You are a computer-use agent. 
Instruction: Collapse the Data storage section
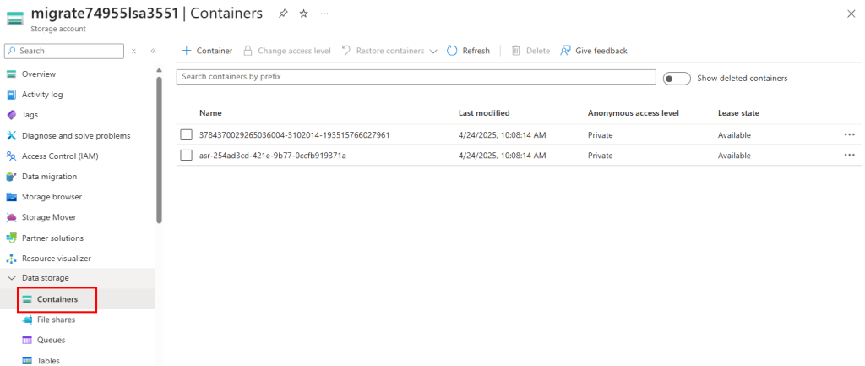point(12,278)
